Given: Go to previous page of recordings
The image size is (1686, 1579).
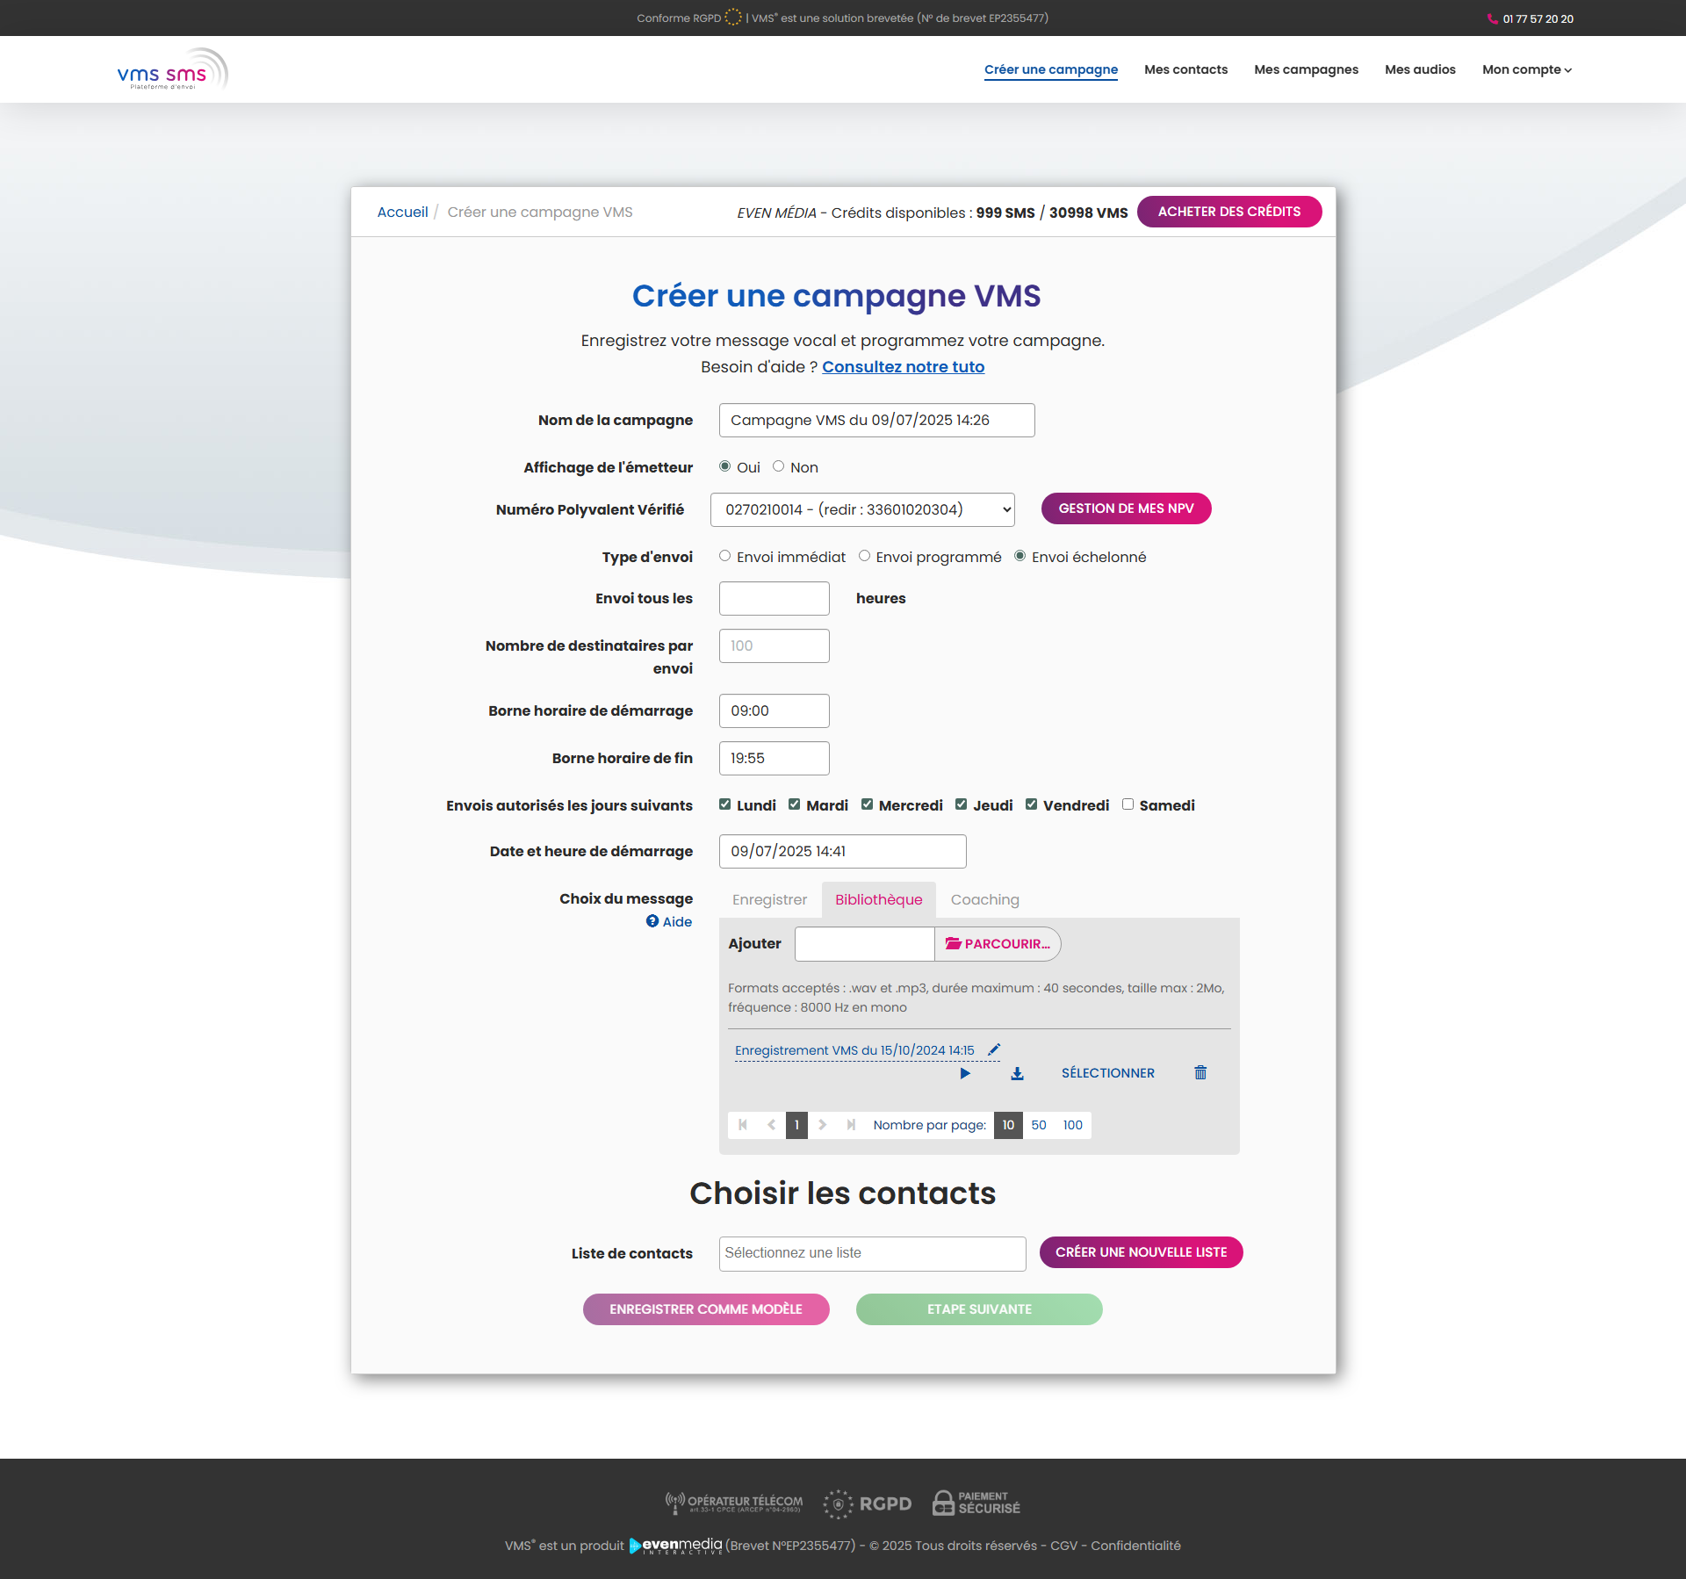Looking at the screenshot, I should [x=771, y=1125].
